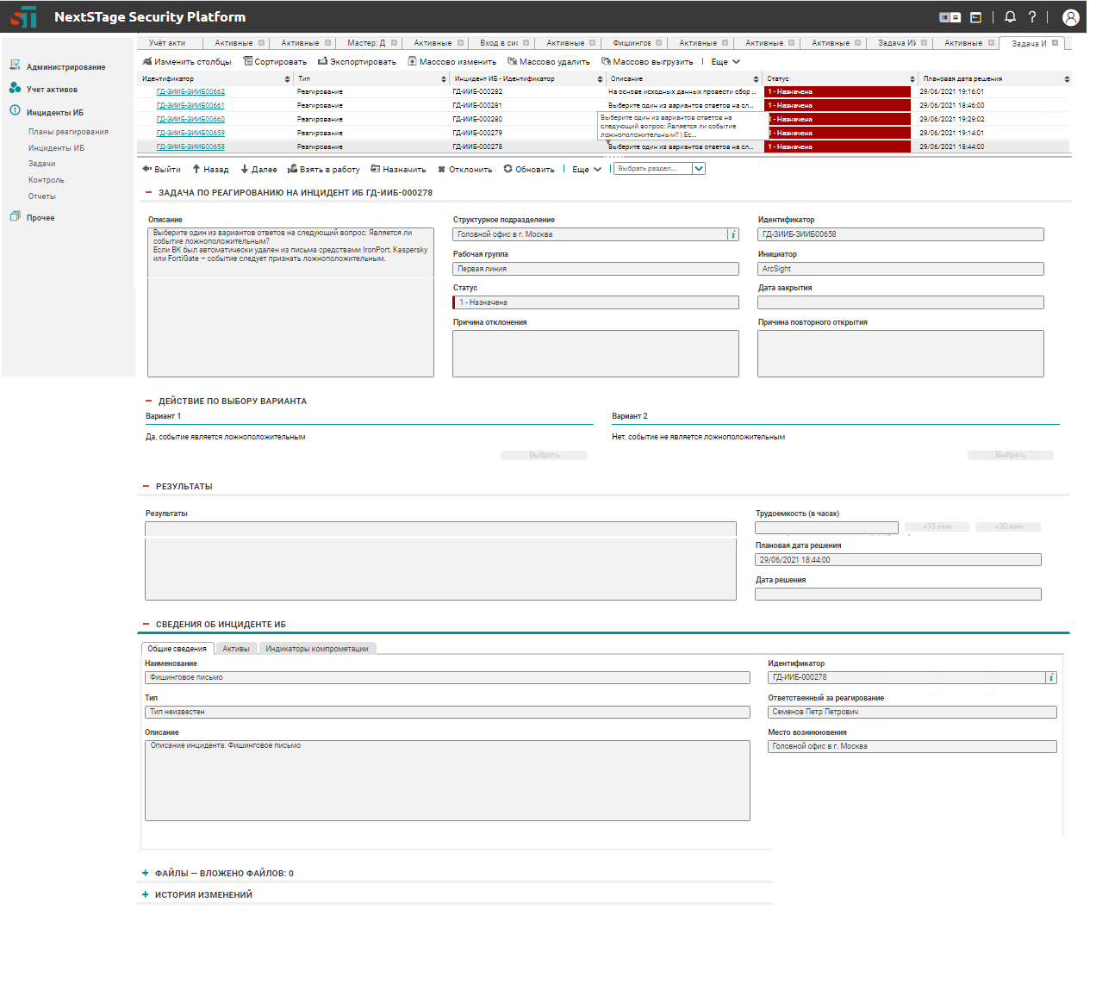
Task: Switch to the Активы tab
Action: point(236,649)
